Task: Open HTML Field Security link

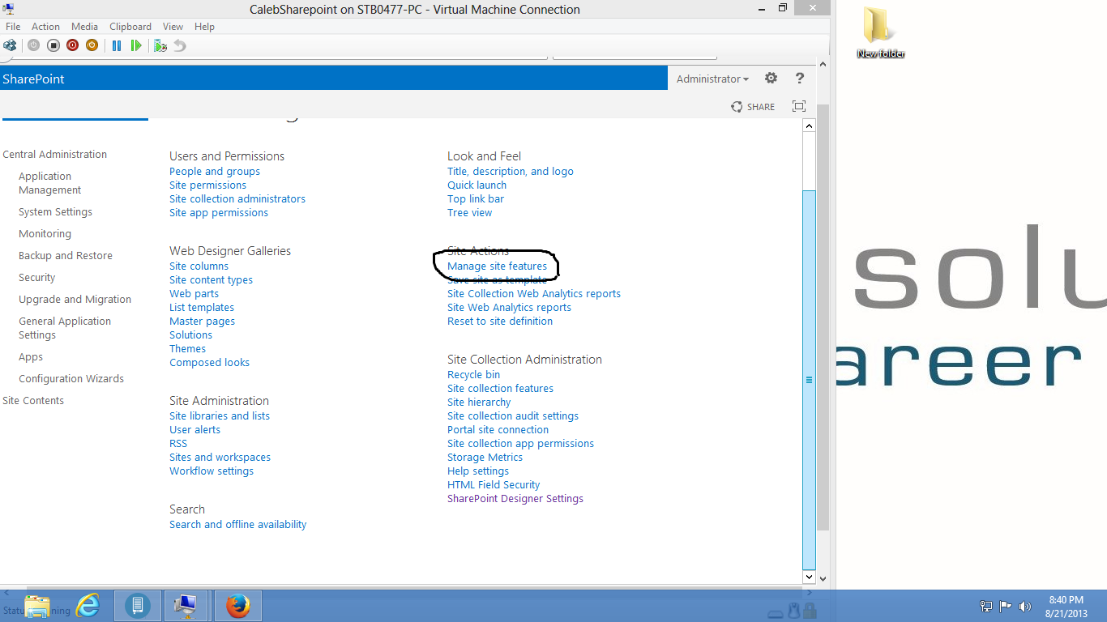Action: tap(494, 485)
